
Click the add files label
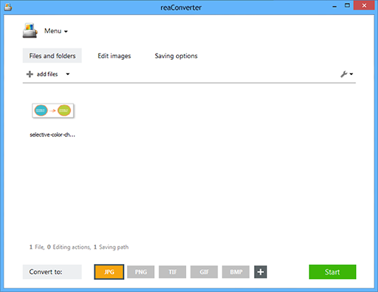[x=47, y=74]
